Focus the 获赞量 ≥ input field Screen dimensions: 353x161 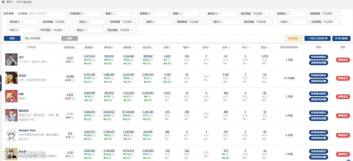pos(160,13)
